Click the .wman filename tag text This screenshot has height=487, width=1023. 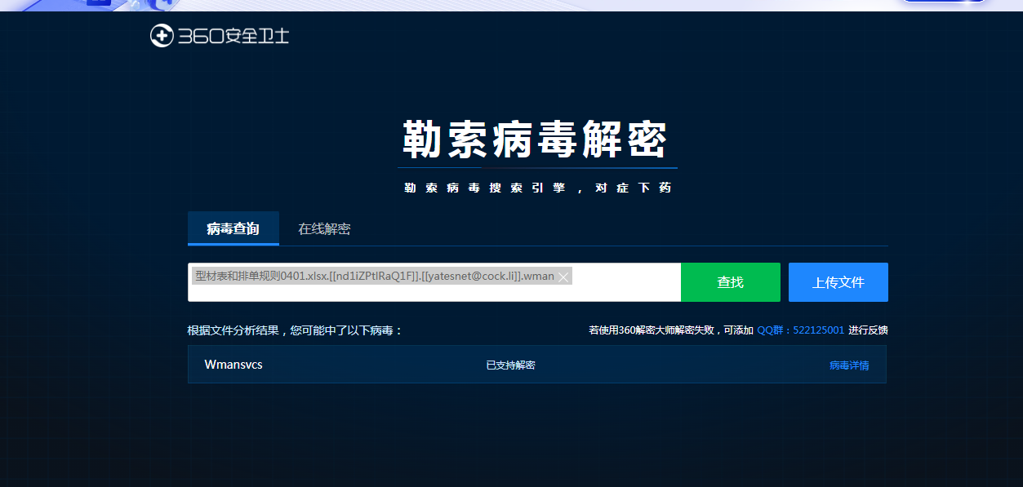[x=375, y=277]
